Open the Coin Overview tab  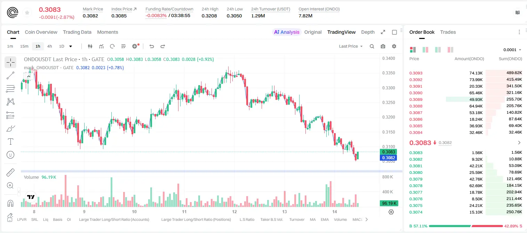[41, 32]
